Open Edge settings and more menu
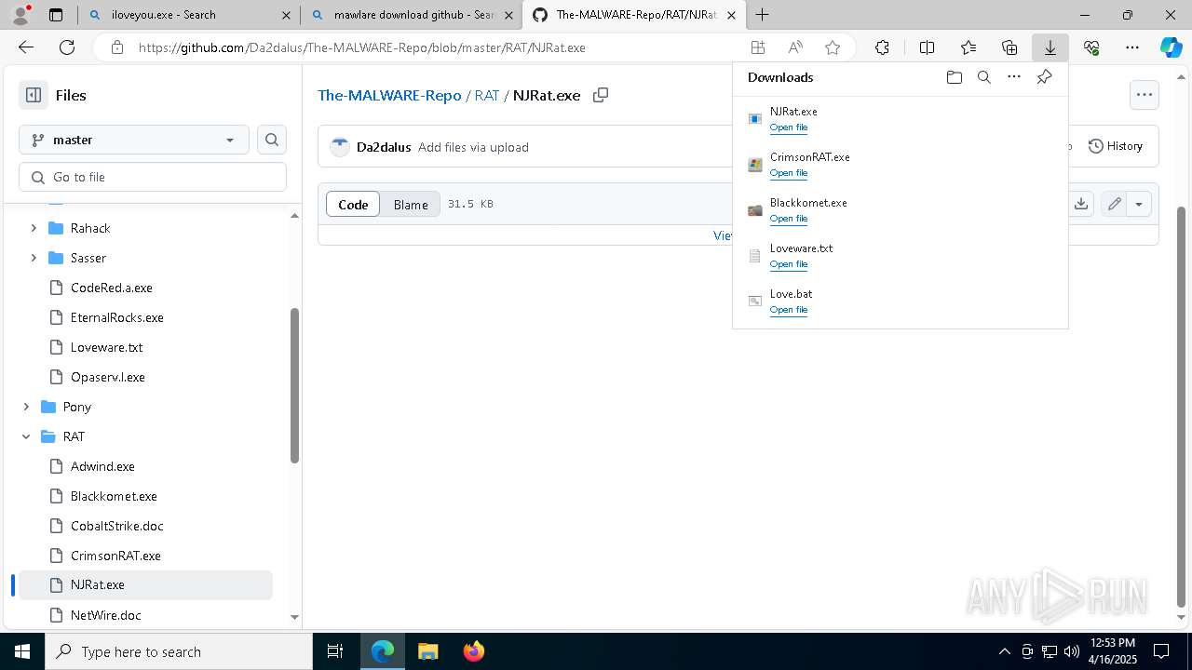1192x670 pixels. coord(1131,47)
